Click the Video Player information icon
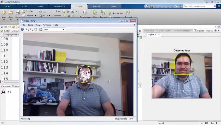The image size is (221, 125). (22, 29)
